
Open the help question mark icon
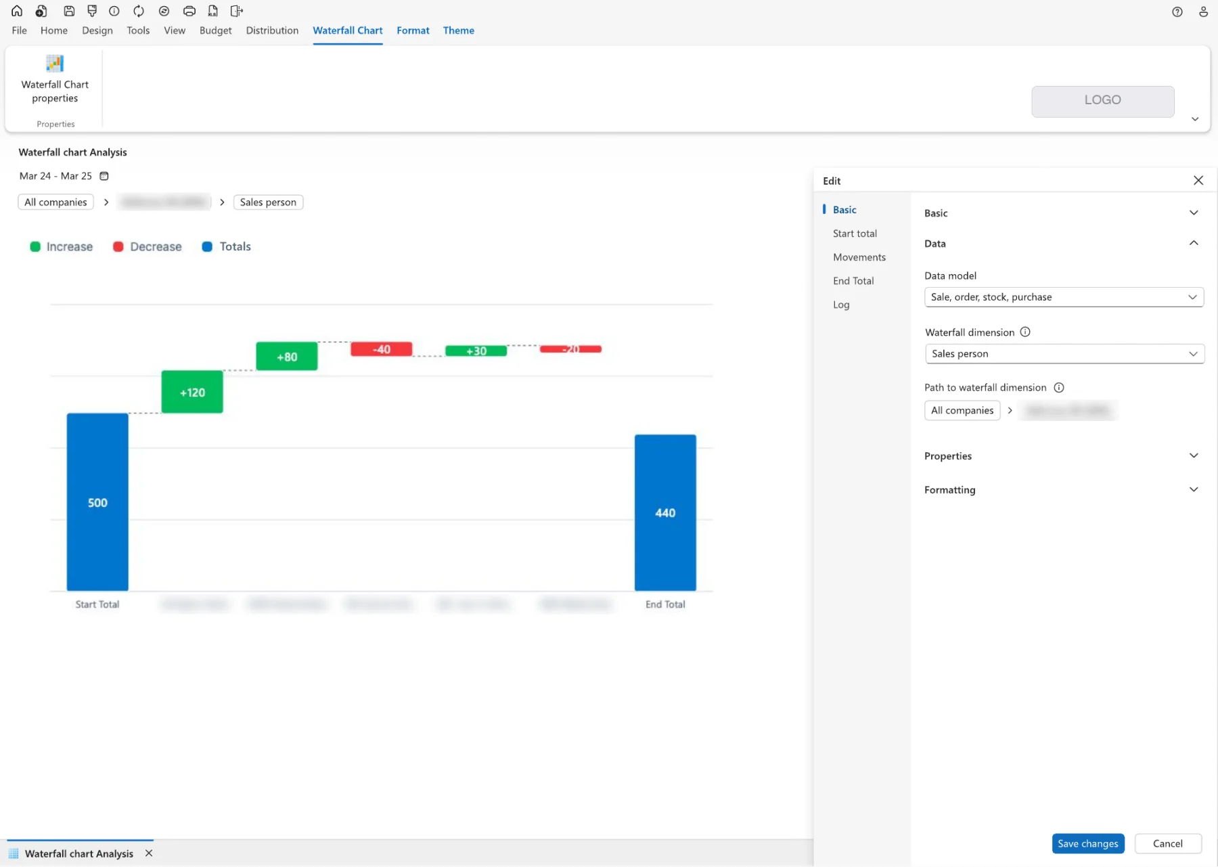coord(1177,12)
